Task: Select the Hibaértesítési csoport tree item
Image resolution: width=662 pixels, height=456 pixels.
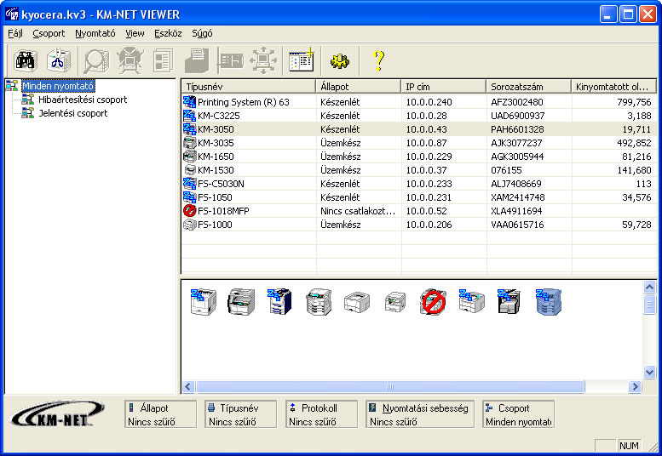Action: [83, 100]
